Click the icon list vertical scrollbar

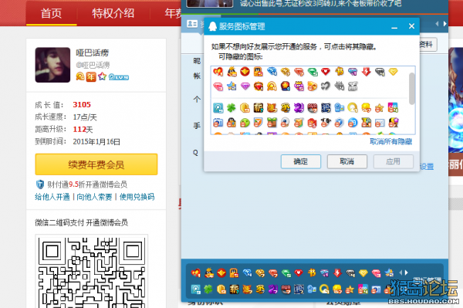pos(411,89)
